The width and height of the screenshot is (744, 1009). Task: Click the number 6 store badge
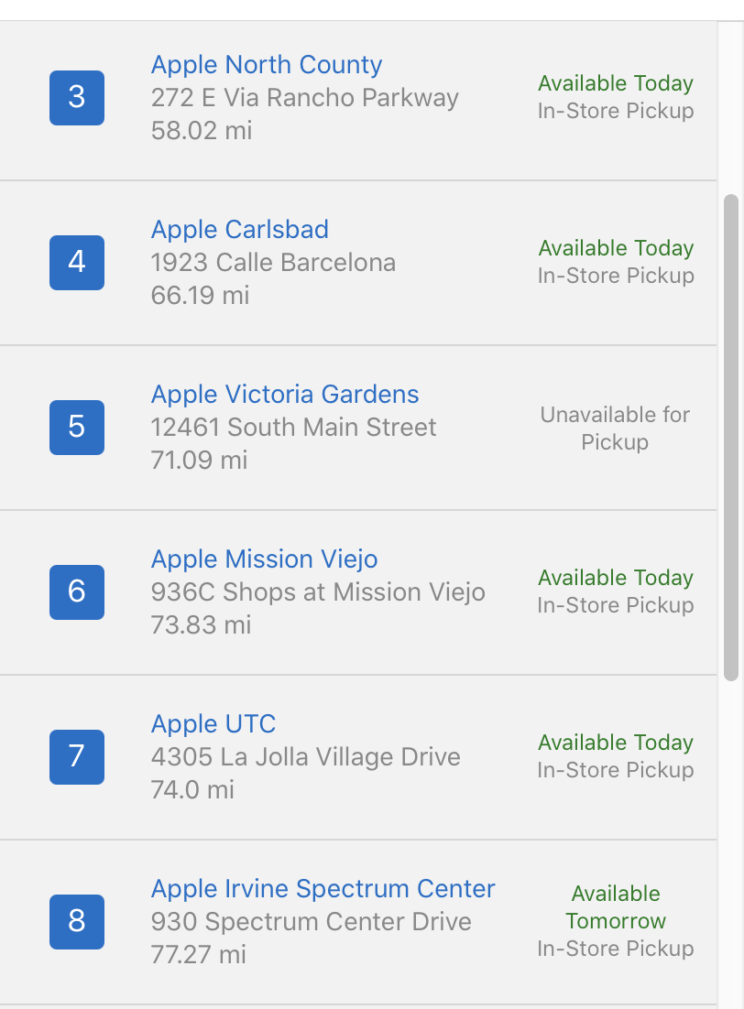tap(77, 591)
